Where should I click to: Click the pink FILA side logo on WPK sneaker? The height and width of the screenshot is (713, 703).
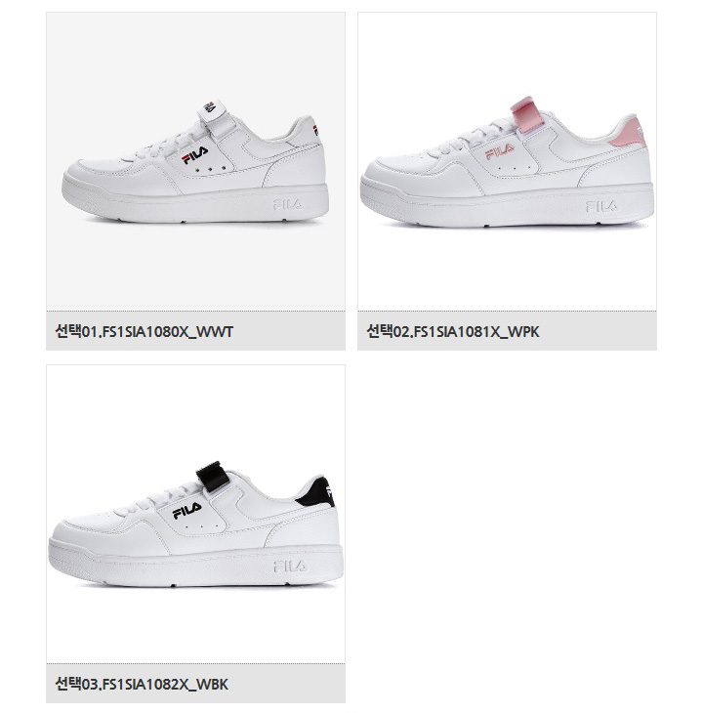499,151
